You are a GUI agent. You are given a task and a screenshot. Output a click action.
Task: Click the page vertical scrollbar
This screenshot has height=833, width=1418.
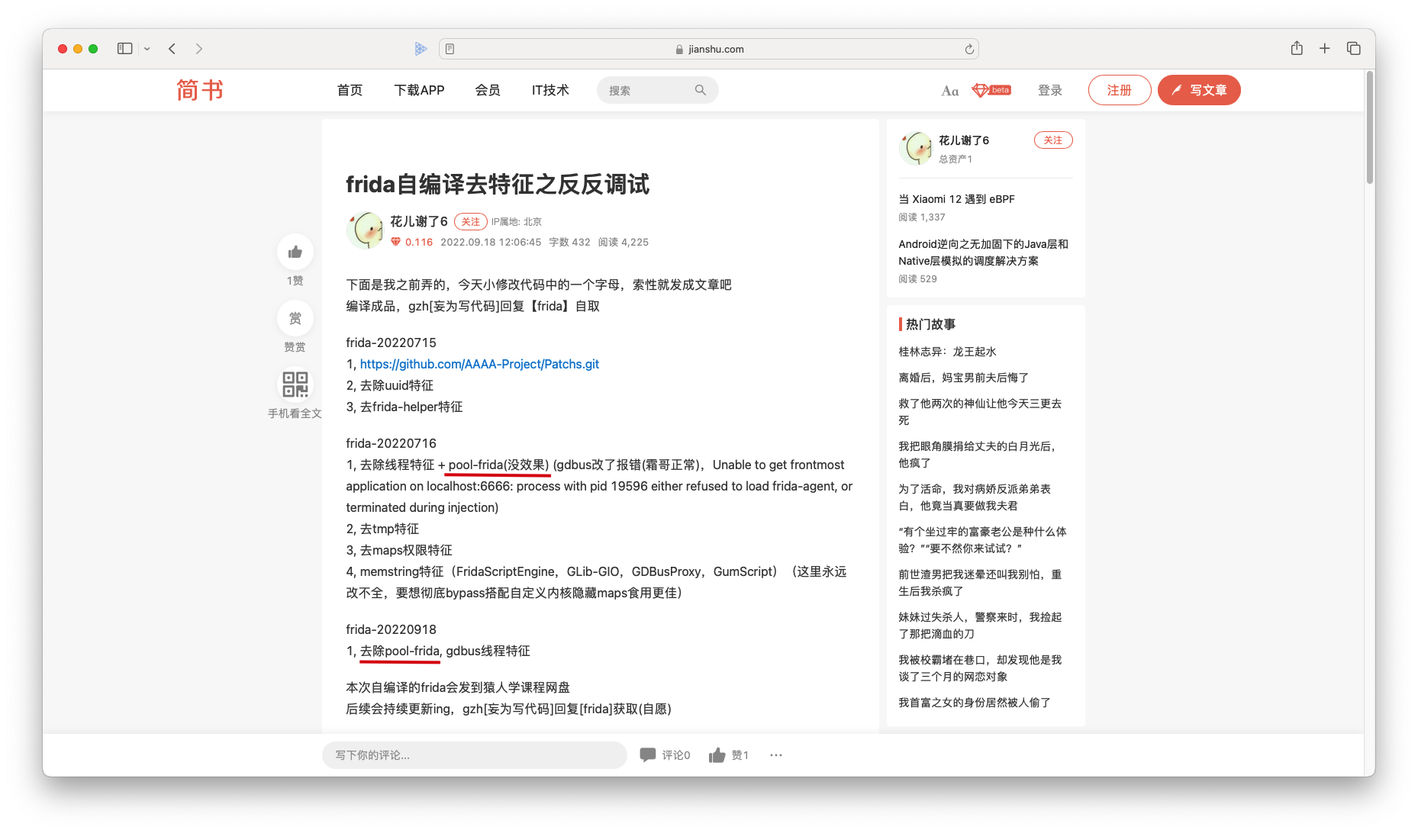pyautogui.click(x=1370, y=129)
